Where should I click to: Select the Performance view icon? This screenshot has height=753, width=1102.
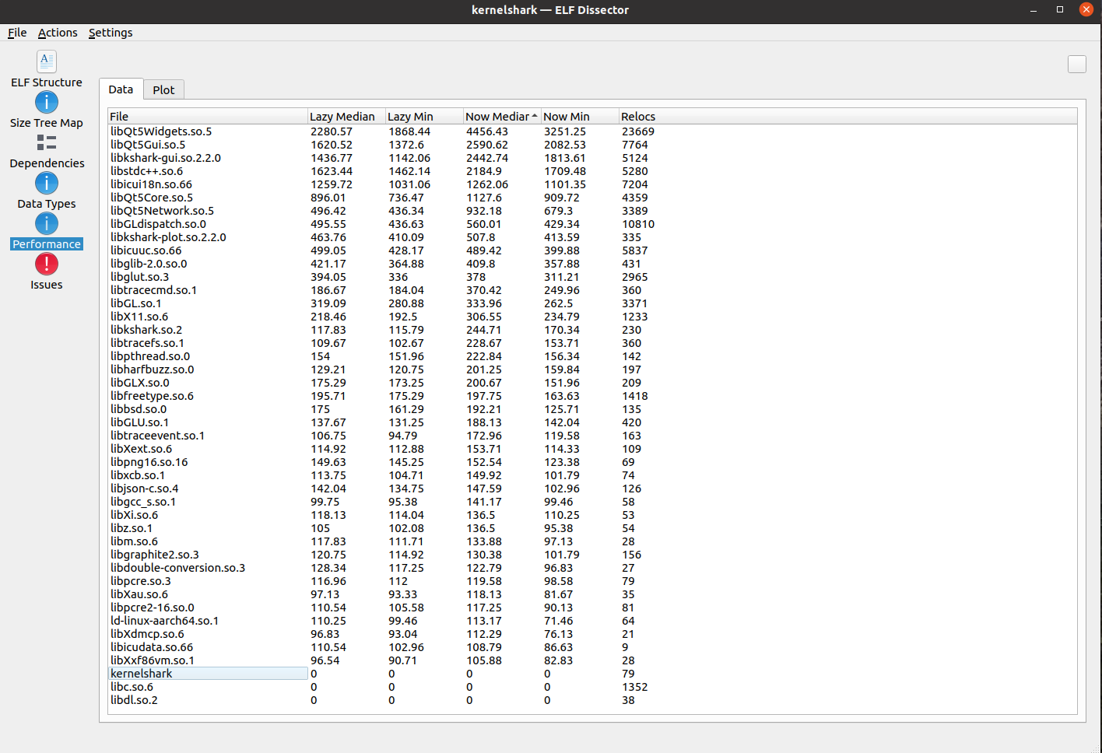47,223
